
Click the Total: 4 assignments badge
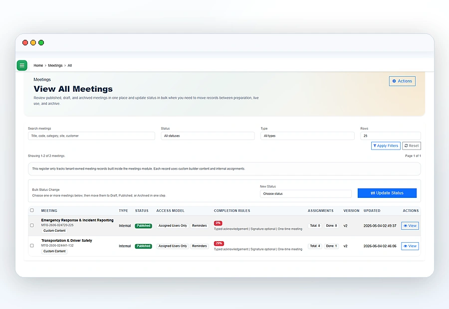(315, 246)
